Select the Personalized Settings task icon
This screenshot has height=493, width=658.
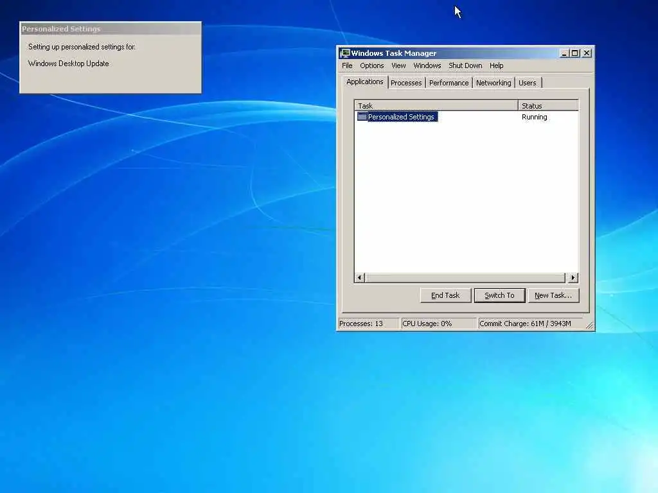pyautogui.click(x=362, y=117)
